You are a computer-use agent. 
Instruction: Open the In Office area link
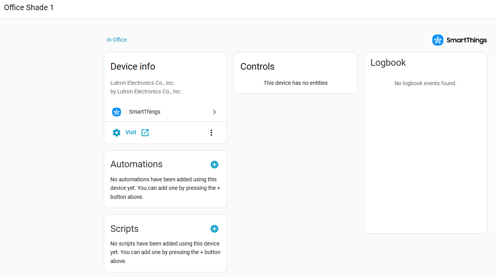pos(117,40)
